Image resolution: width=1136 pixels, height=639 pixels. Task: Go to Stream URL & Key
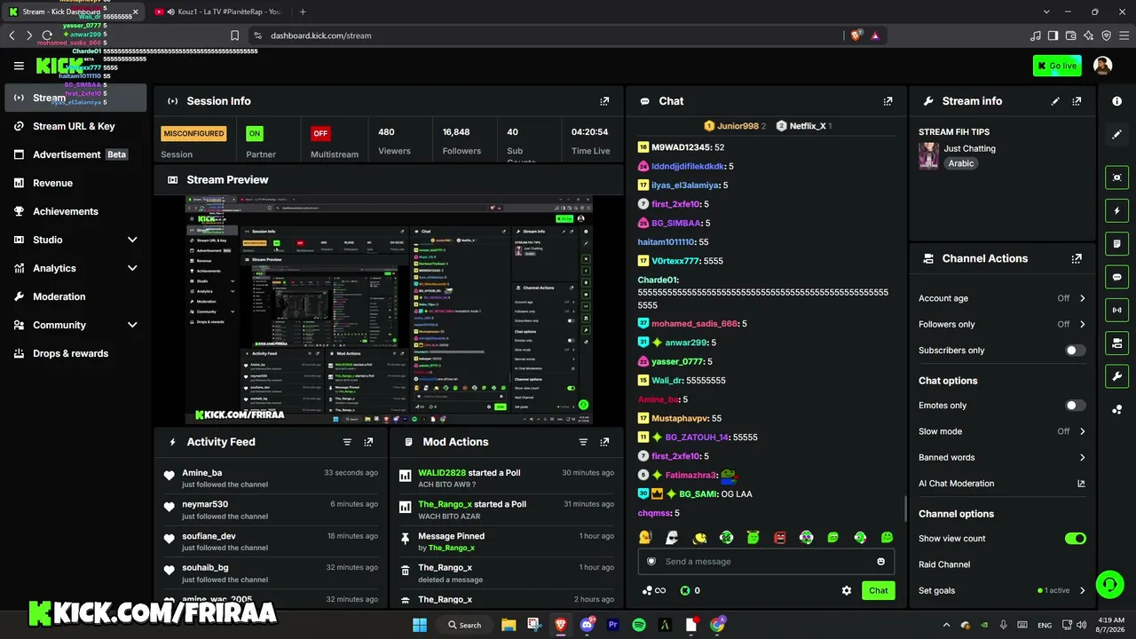point(75,126)
